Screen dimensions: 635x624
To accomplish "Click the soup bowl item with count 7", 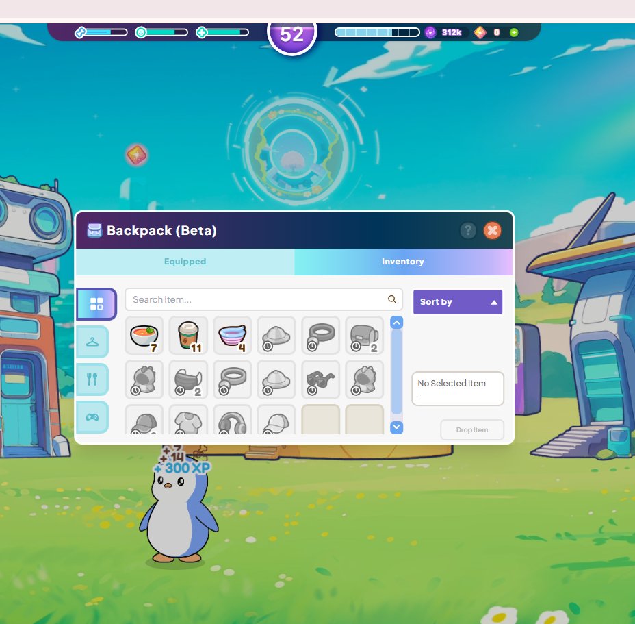I will (144, 335).
